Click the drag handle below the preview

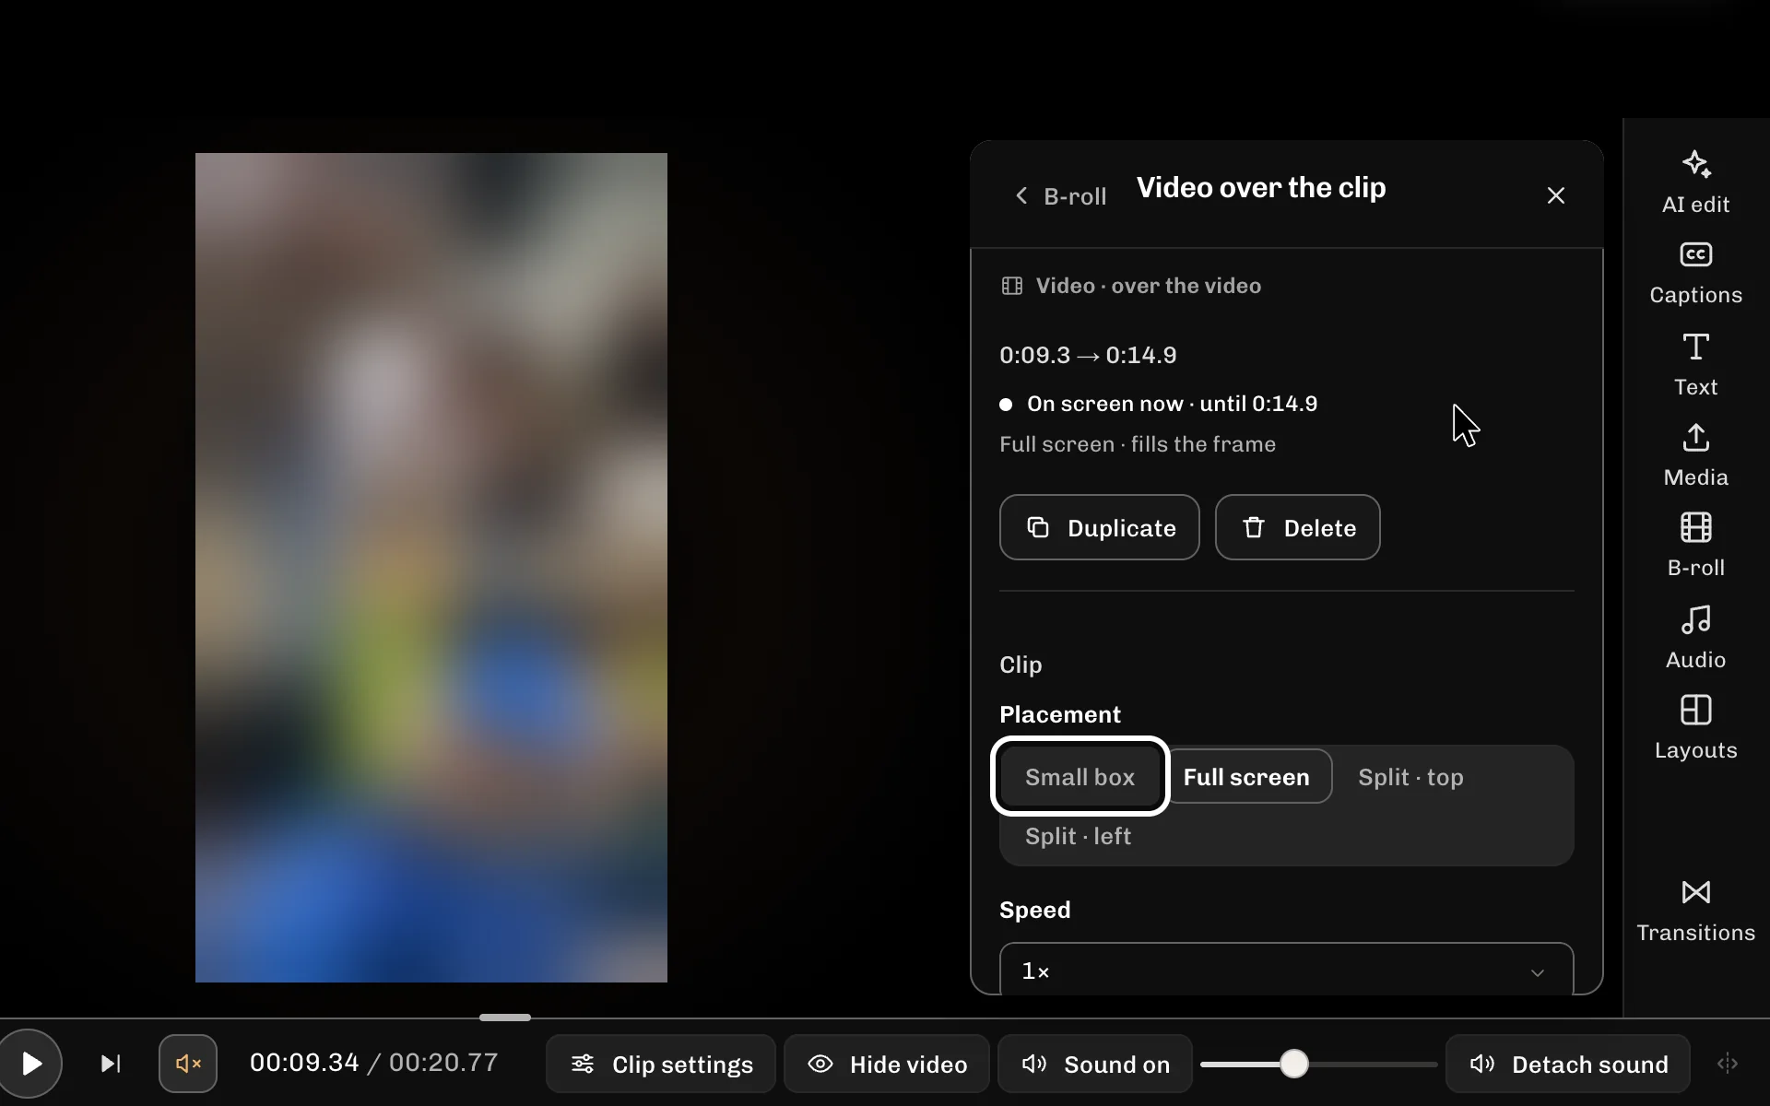505,1018
